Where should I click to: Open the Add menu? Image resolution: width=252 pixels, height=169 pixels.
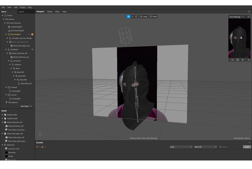tap(15, 7)
